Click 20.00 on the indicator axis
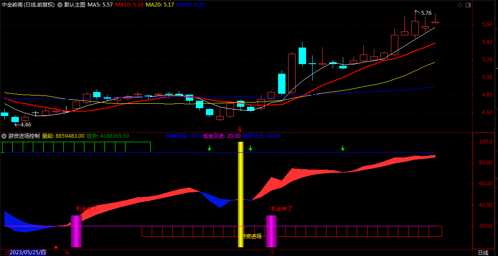Image resolution: width=498 pixels, height=256 pixels. 486,226
